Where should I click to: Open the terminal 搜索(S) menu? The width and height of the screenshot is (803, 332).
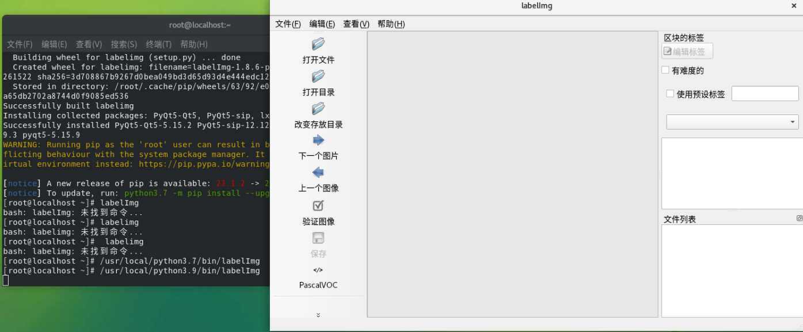pyautogui.click(x=124, y=44)
